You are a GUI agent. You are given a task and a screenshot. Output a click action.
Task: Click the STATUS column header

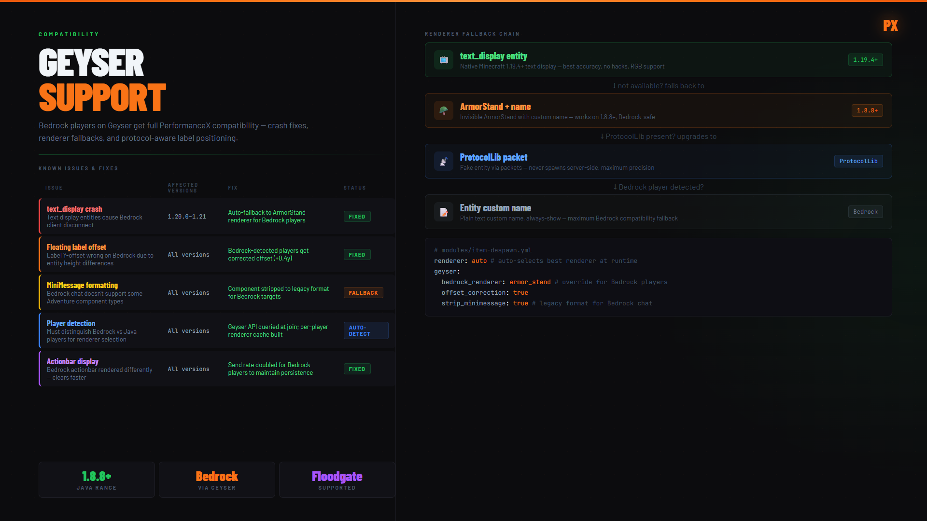355,188
